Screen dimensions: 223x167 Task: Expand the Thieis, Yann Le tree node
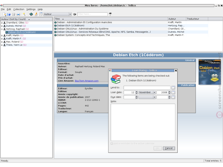[x=2, y=45]
